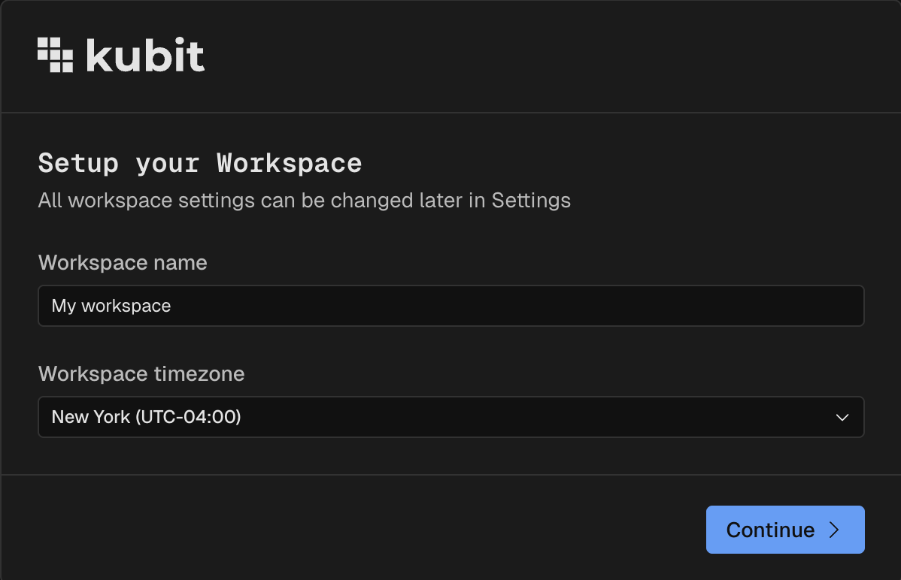Open the Workspace timezone dropdown
Viewport: 901px width, 580px height.
pyautogui.click(x=450, y=417)
